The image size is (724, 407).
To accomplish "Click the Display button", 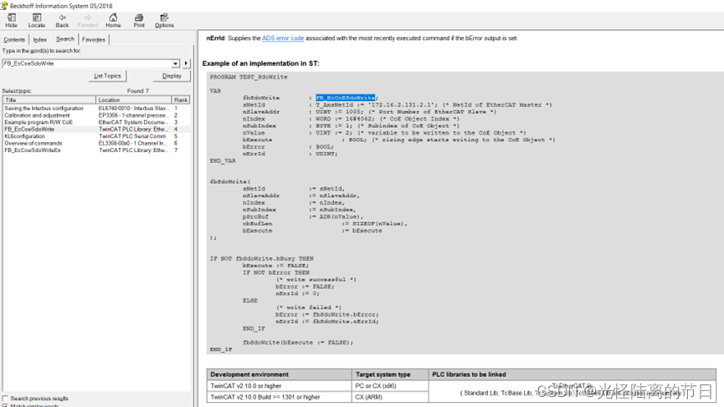I will coord(172,76).
